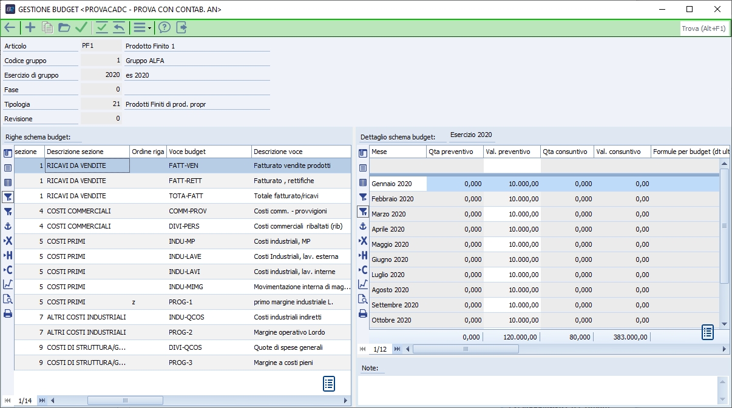The width and height of the screenshot is (732, 408).
Task: Click the Note text area
Action: click(x=537, y=390)
